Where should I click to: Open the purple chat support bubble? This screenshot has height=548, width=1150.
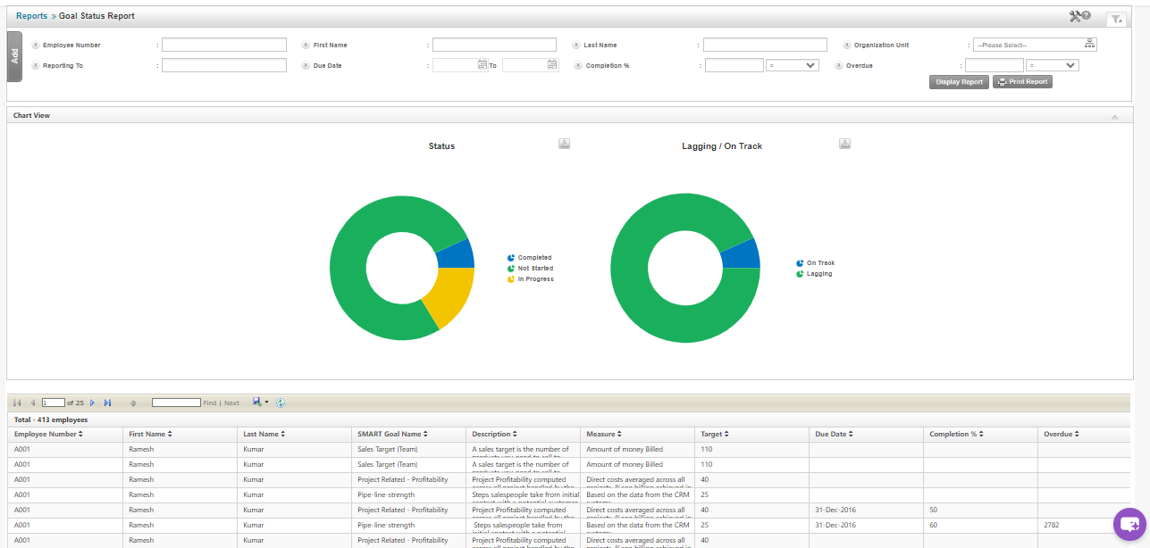point(1129,524)
